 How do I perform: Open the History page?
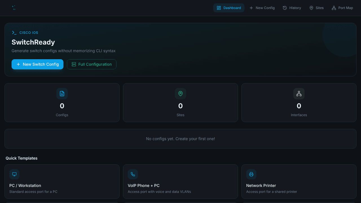[x=292, y=8]
